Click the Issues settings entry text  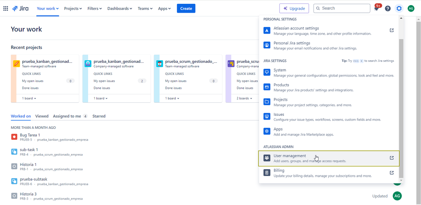coord(279,114)
